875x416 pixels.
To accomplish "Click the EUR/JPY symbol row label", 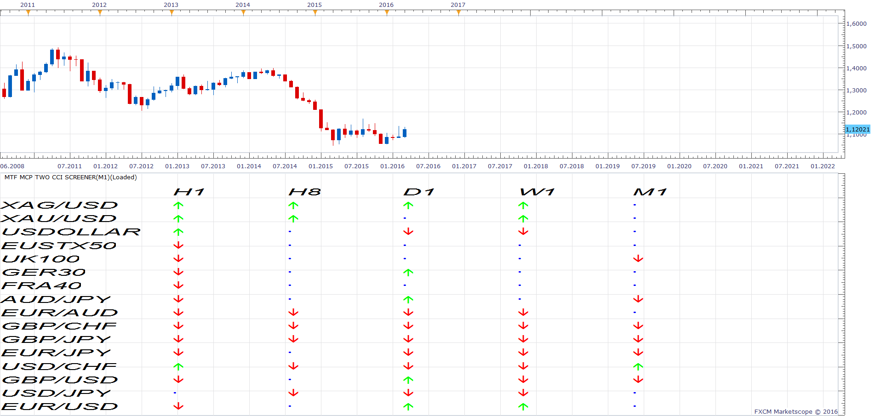I will [x=56, y=353].
